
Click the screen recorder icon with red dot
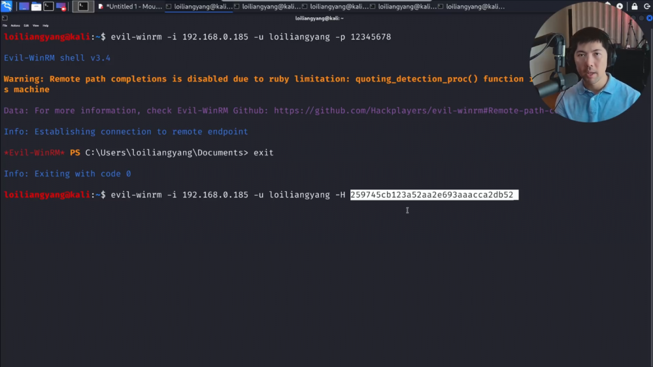pyautogui.click(x=61, y=6)
